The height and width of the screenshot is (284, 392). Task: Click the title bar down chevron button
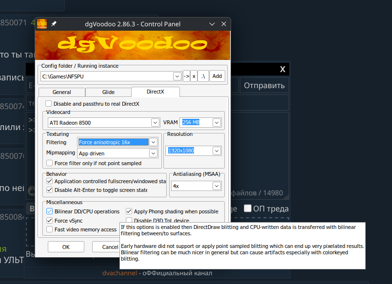tap(212, 24)
